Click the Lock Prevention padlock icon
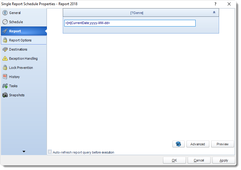Screen dimensions: 241x170 [x=5, y=68]
